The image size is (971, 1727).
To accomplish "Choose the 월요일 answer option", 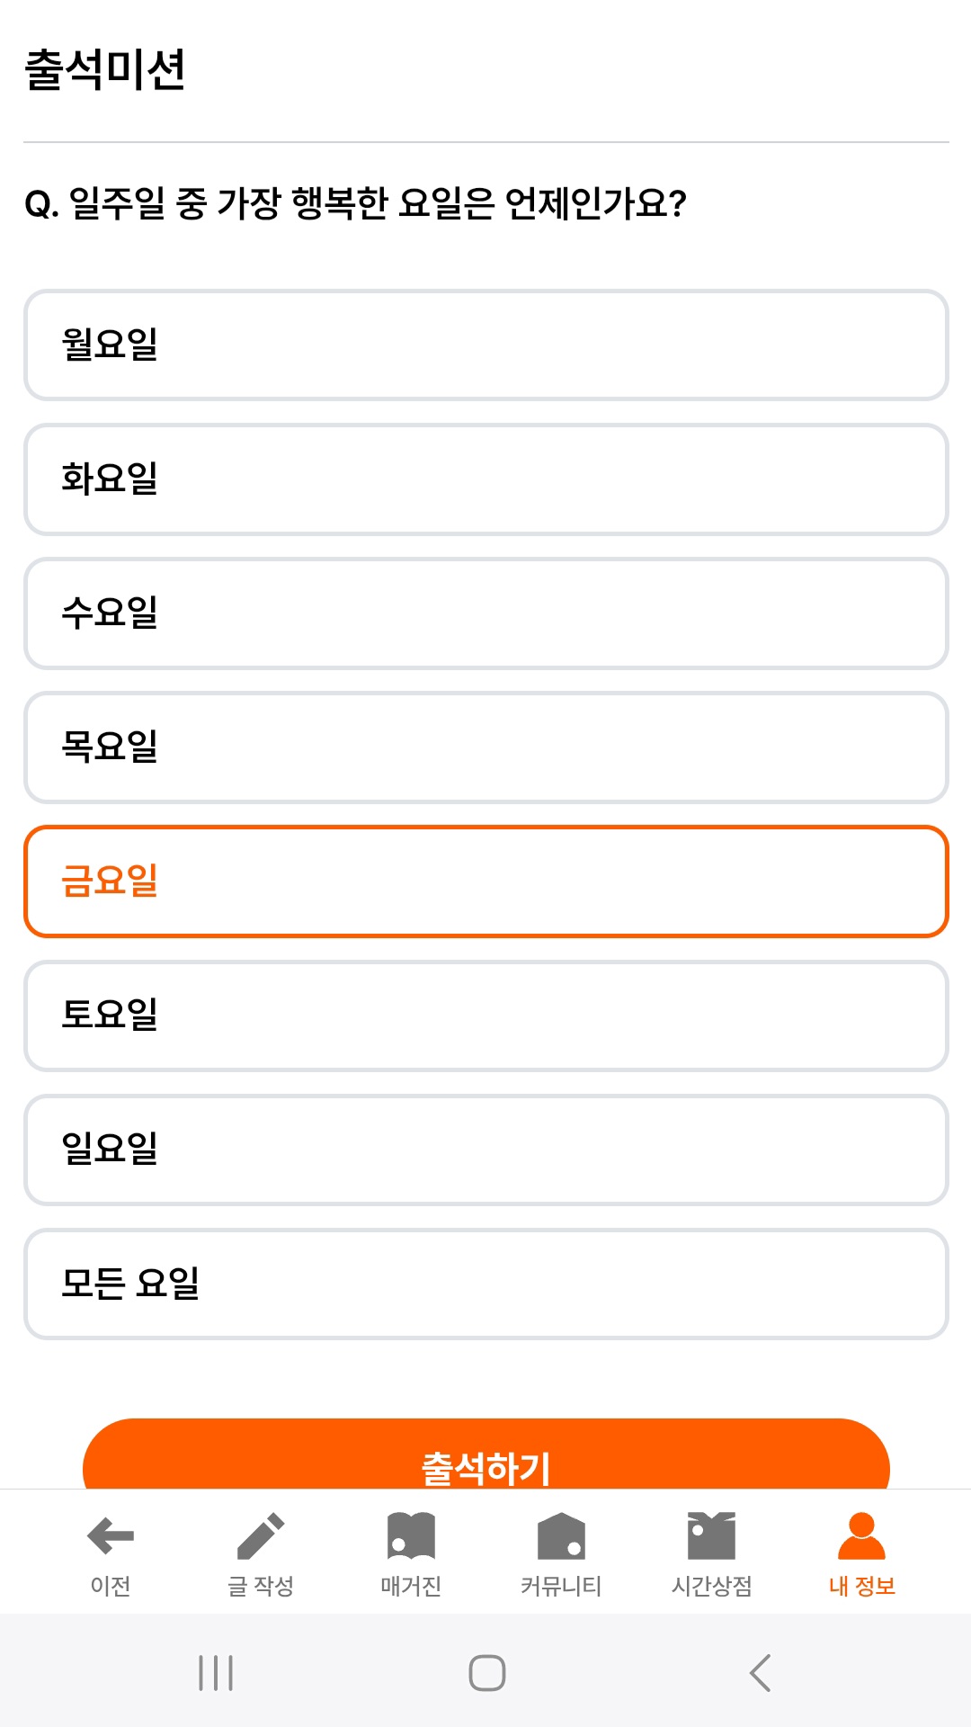I will coord(486,345).
